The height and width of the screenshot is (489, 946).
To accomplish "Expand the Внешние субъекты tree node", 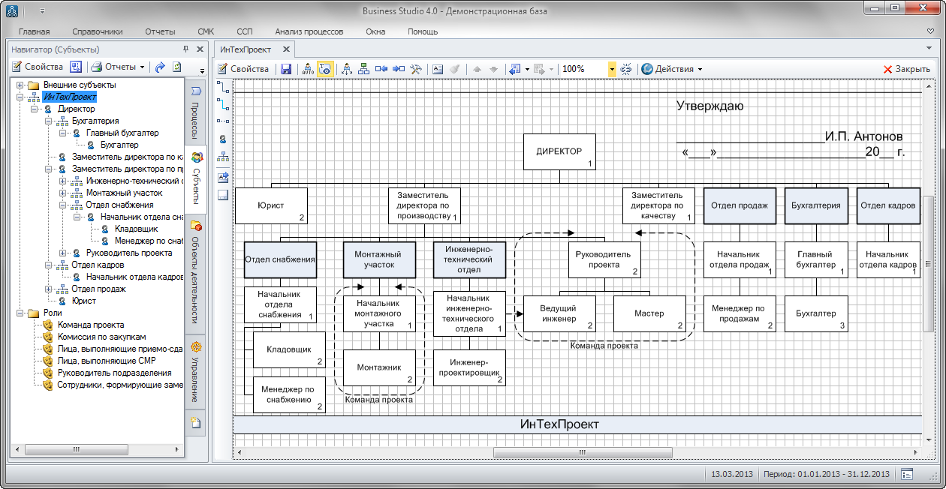I will tap(20, 85).
